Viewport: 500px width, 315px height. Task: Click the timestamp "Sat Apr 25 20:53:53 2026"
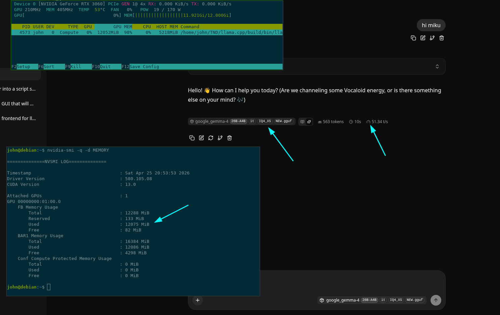click(x=157, y=173)
